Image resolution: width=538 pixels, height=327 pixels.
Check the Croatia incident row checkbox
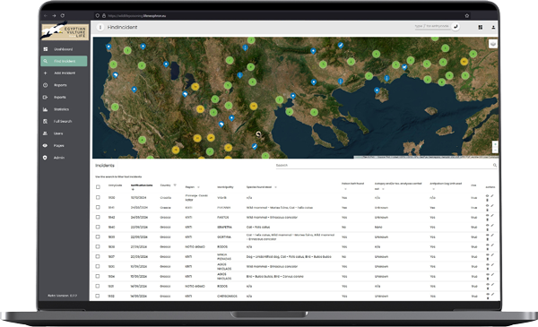click(x=98, y=197)
